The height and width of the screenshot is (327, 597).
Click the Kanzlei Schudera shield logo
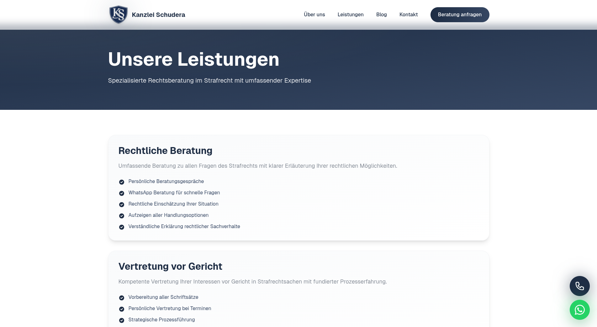(x=118, y=14)
